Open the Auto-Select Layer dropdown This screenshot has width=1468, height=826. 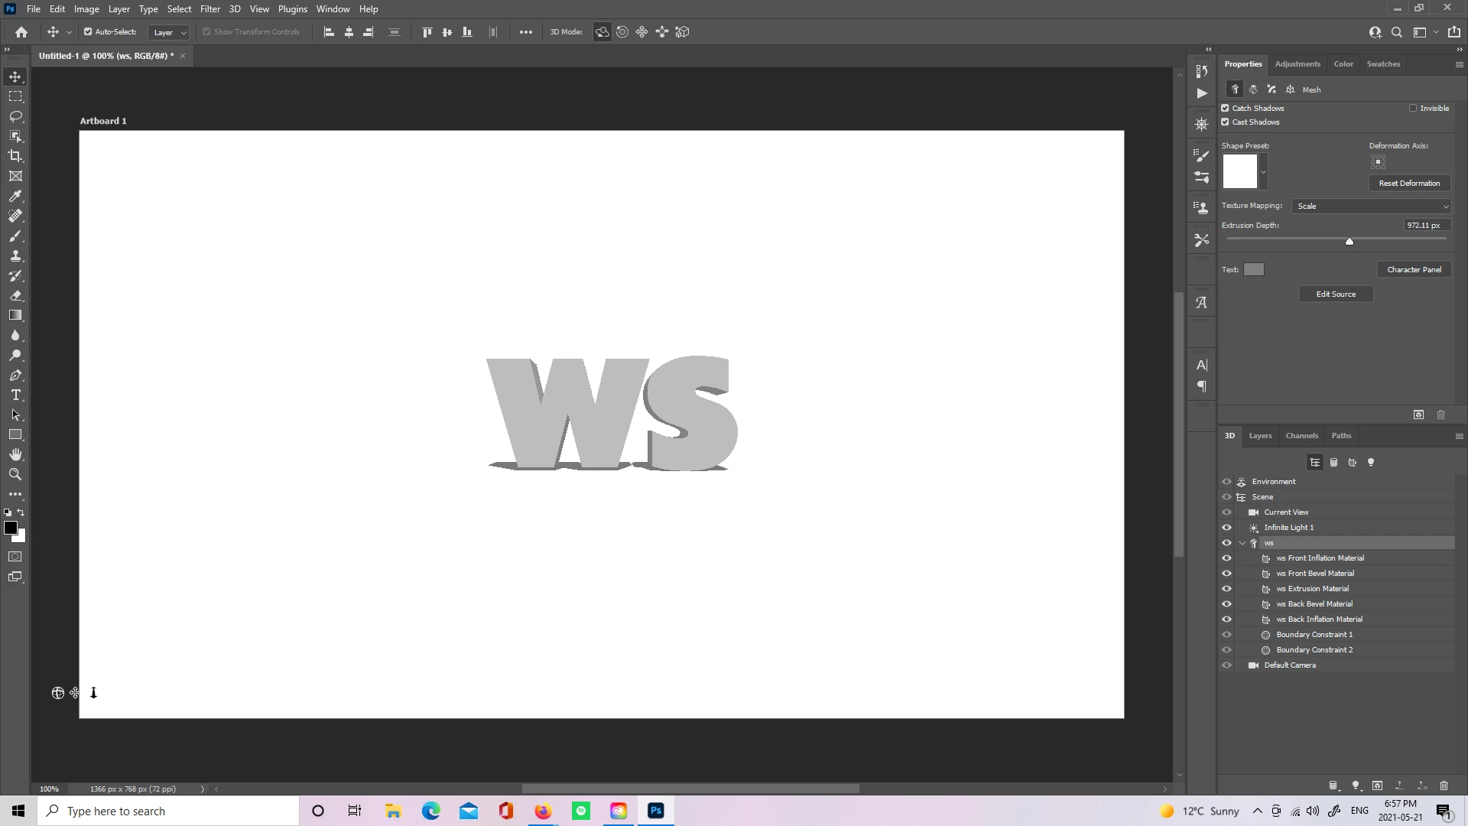tap(169, 32)
